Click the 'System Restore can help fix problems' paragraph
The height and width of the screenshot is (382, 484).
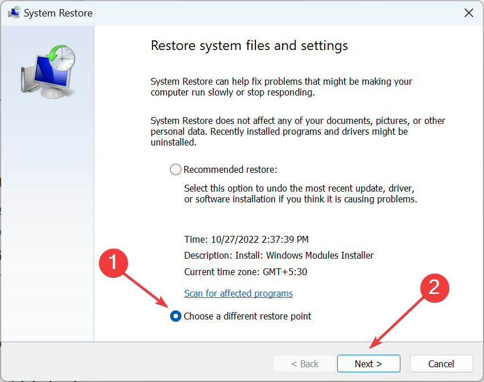point(281,87)
